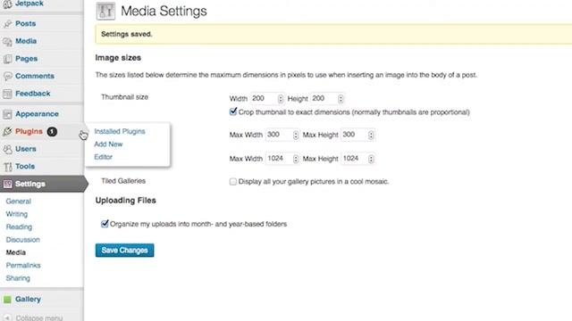The height and width of the screenshot is (321, 572).
Task: Click the Max Height 300 input field
Action: (357, 135)
